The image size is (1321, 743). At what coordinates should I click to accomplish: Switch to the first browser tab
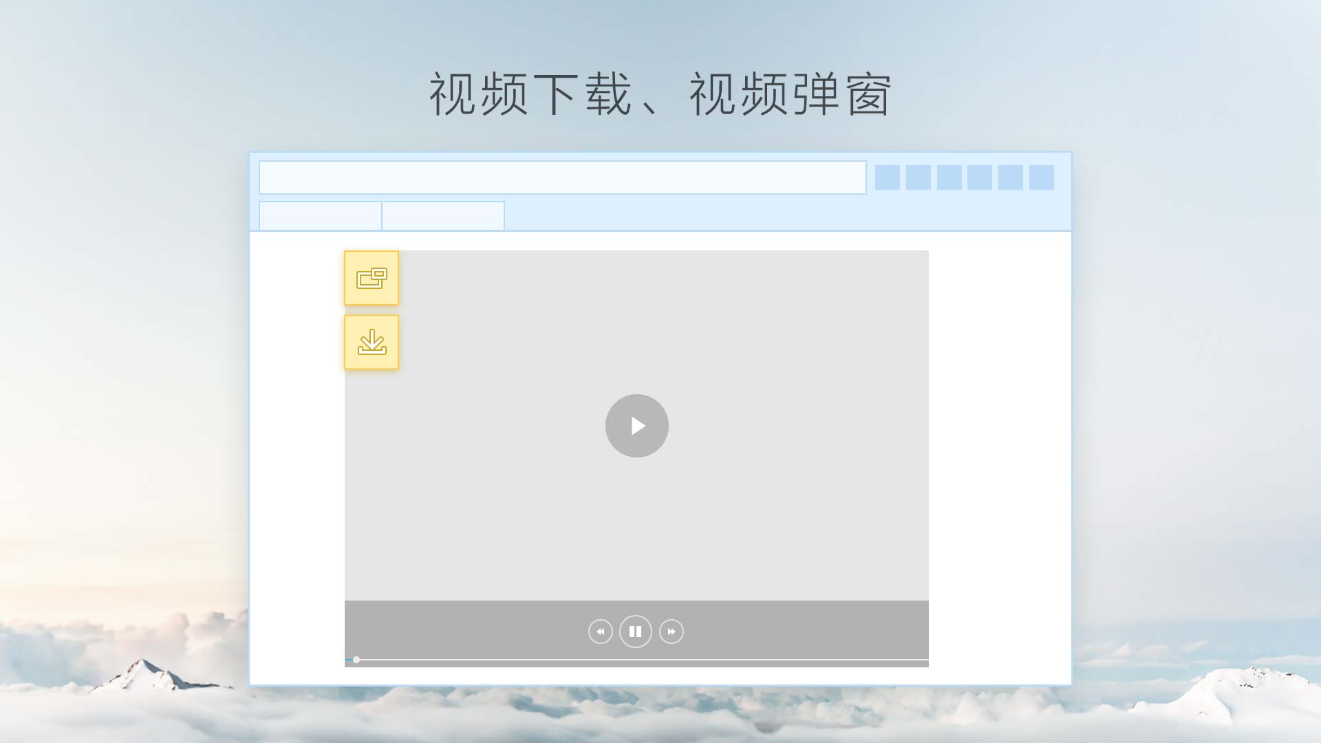(319, 216)
